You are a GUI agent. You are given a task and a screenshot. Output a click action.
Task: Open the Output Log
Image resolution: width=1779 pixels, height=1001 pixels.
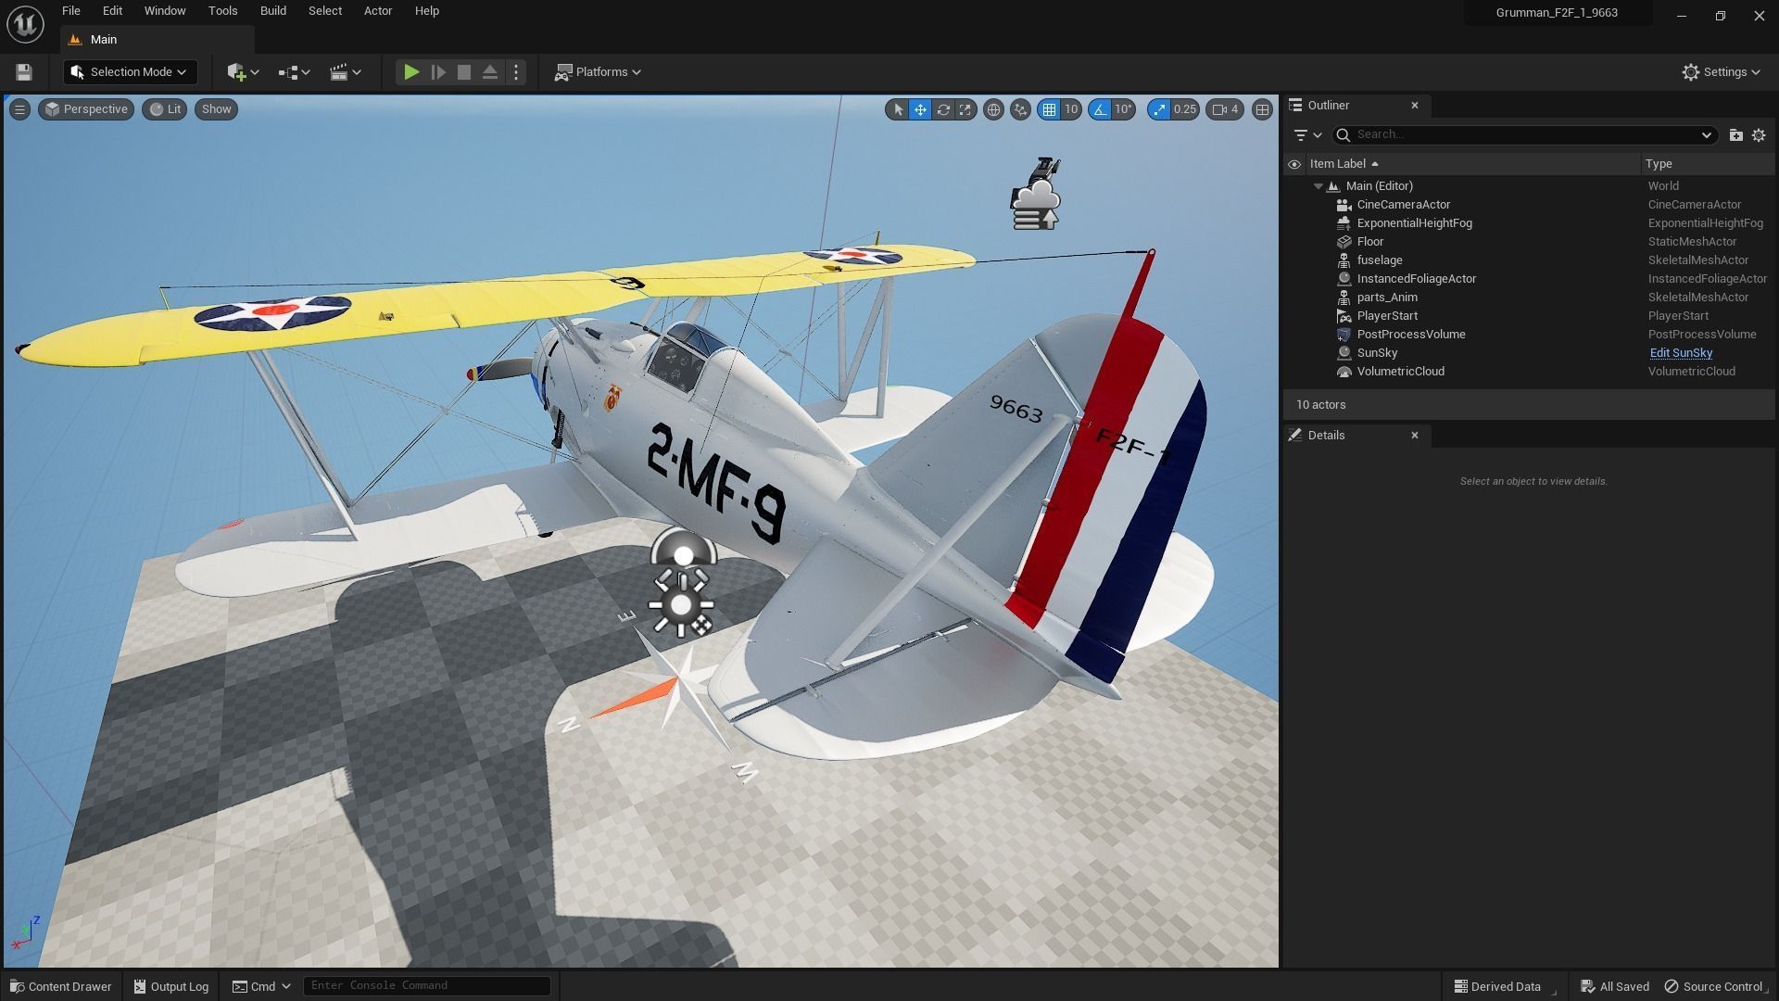[171, 986]
